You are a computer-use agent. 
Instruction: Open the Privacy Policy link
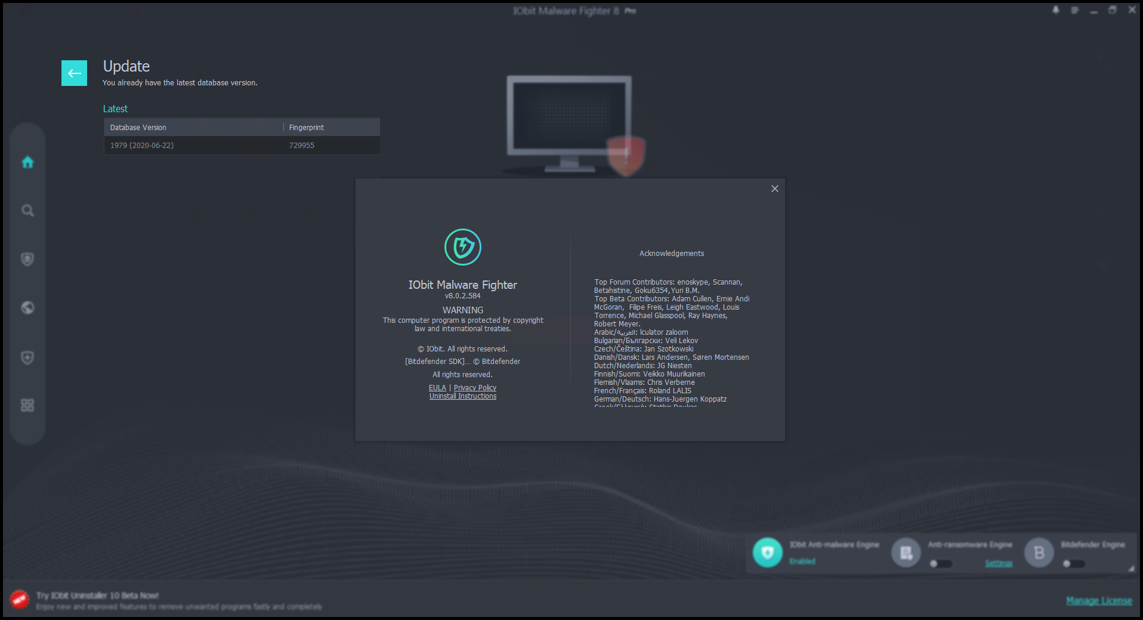pos(475,388)
